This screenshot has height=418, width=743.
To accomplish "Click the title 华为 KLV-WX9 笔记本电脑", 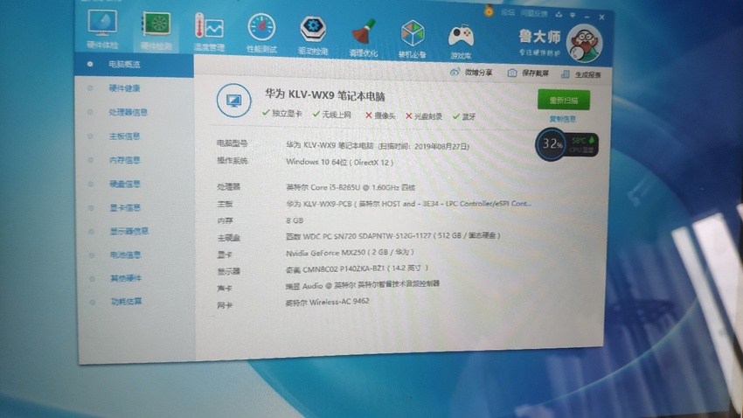I will pos(324,95).
